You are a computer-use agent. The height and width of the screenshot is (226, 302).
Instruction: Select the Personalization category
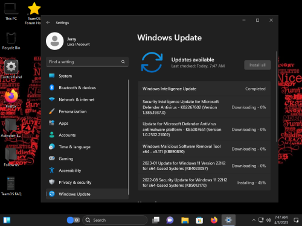coord(87,111)
